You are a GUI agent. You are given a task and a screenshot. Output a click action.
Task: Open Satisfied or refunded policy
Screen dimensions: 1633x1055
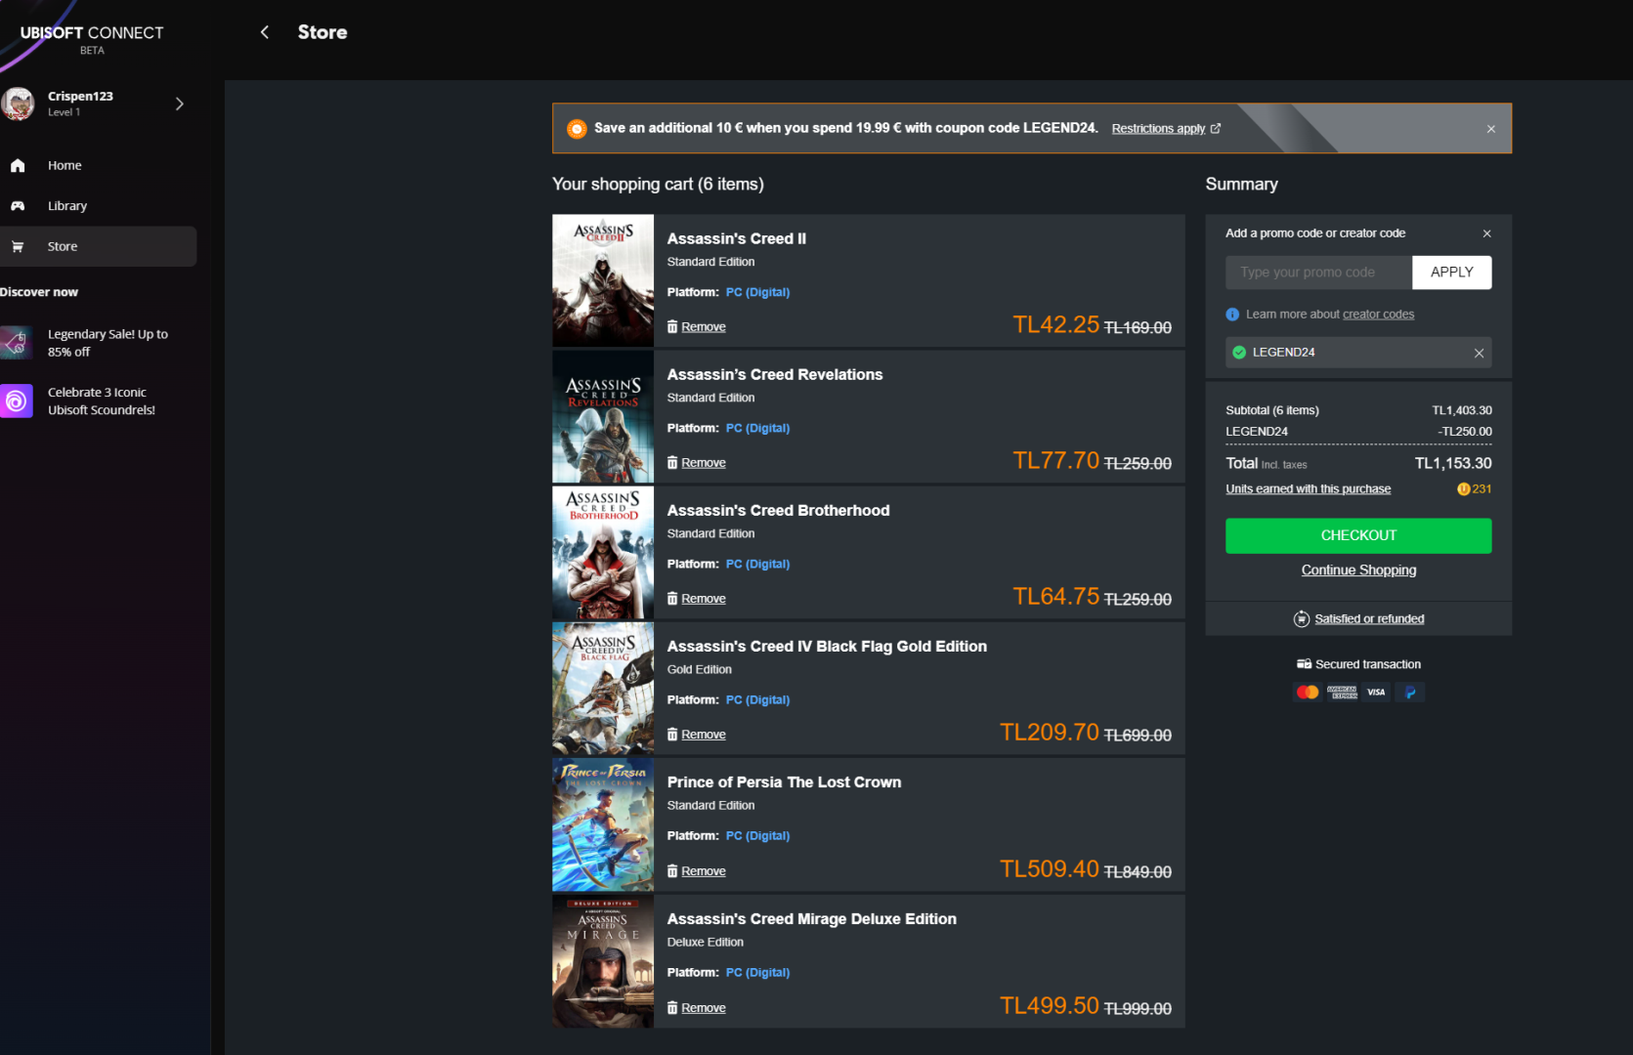1369,618
